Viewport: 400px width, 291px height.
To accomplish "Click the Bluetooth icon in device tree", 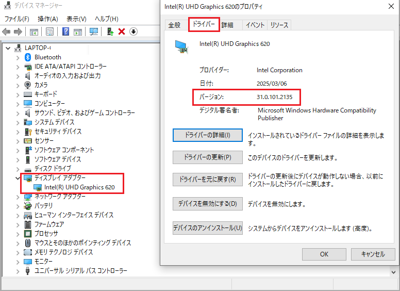I will point(27,57).
